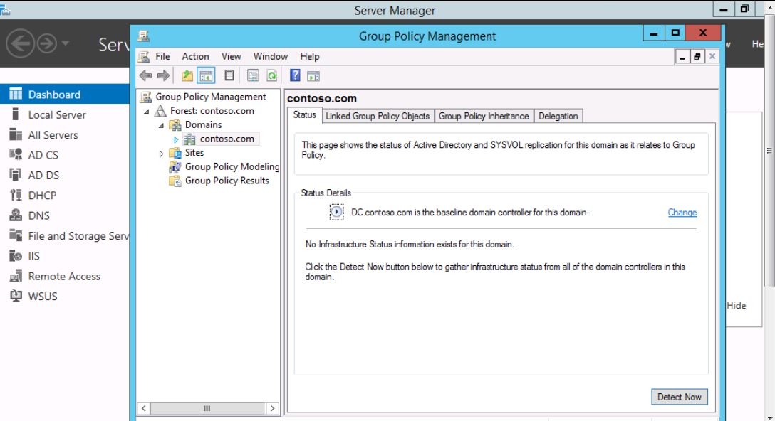Click the Server Manager vertical scrollbar

769,151
